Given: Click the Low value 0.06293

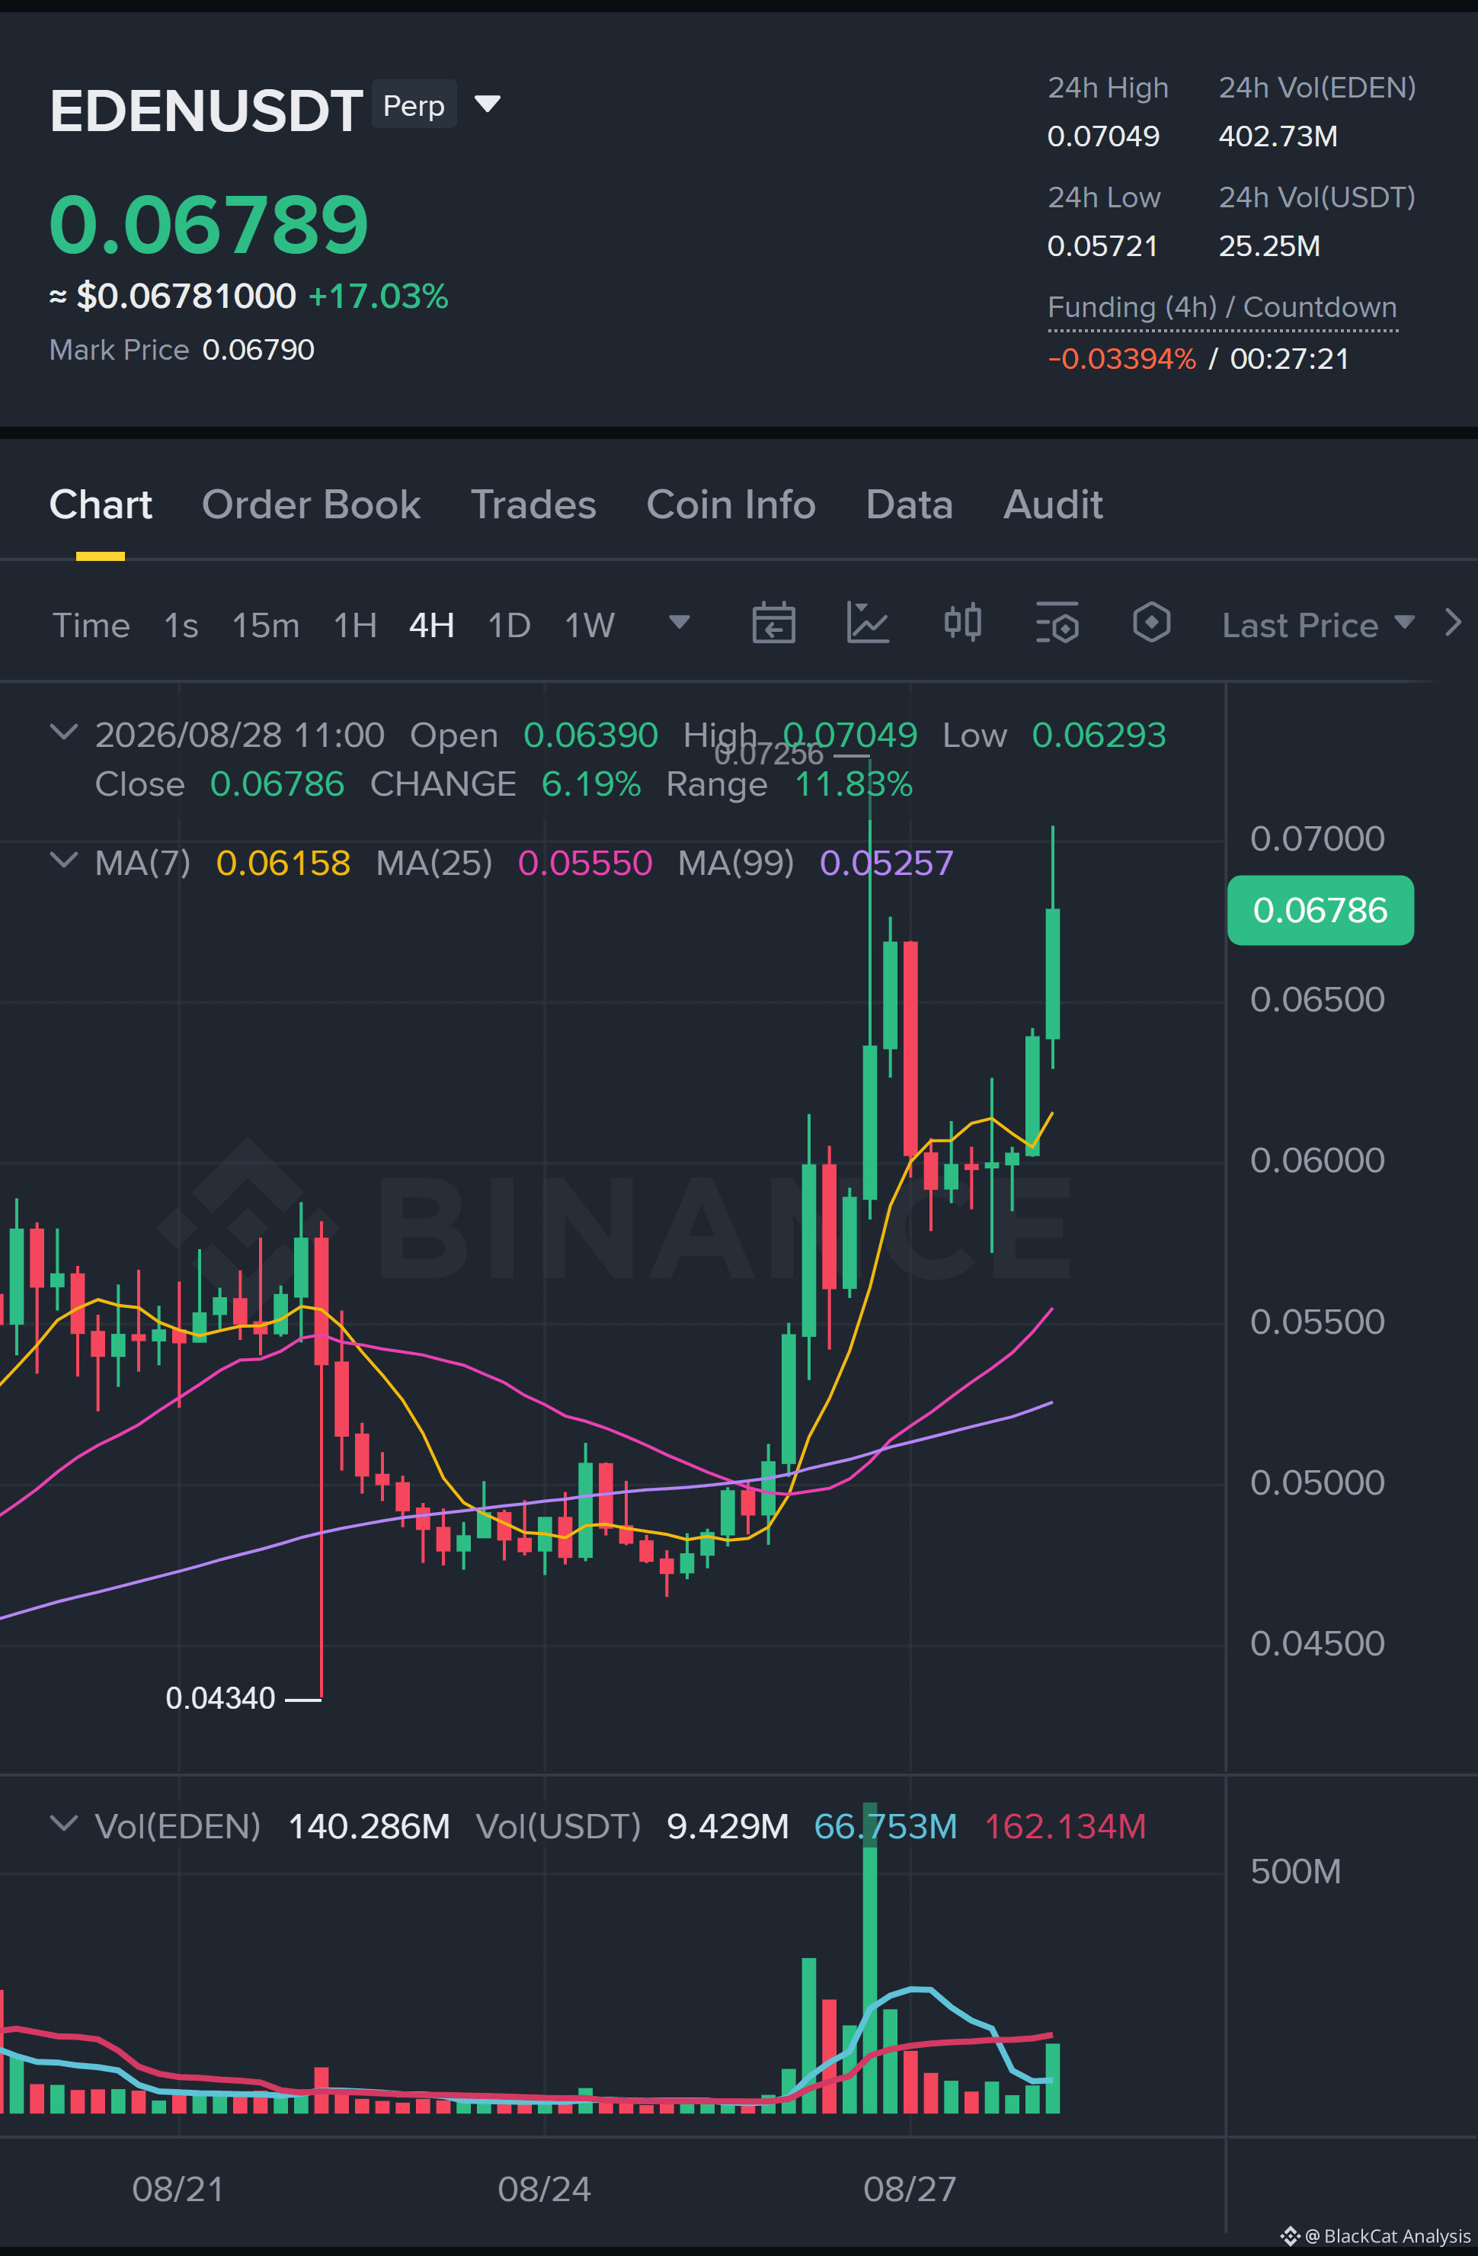Looking at the screenshot, I should 1099,735.
